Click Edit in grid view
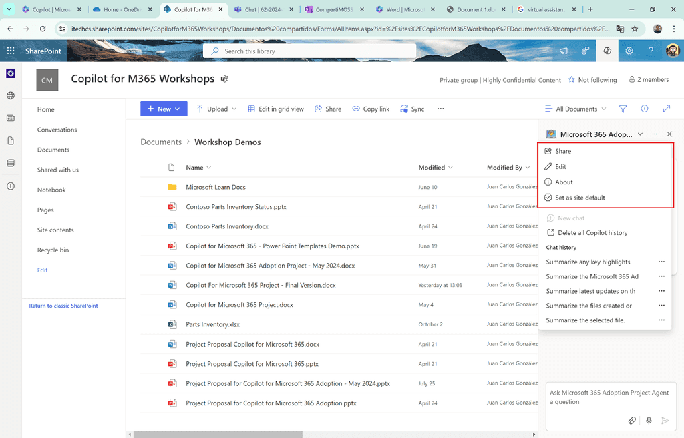The image size is (684, 438). [276, 109]
